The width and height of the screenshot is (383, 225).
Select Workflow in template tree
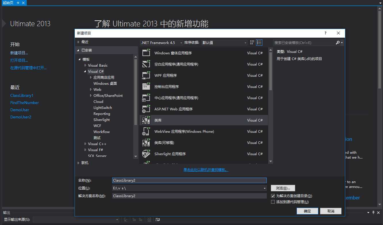point(102,132)
